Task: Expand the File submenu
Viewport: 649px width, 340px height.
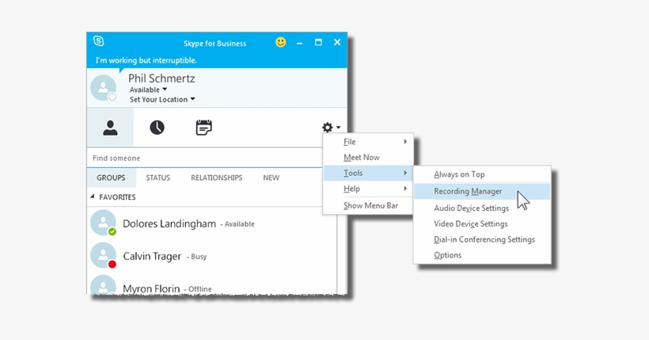Action: pos(368,142)
